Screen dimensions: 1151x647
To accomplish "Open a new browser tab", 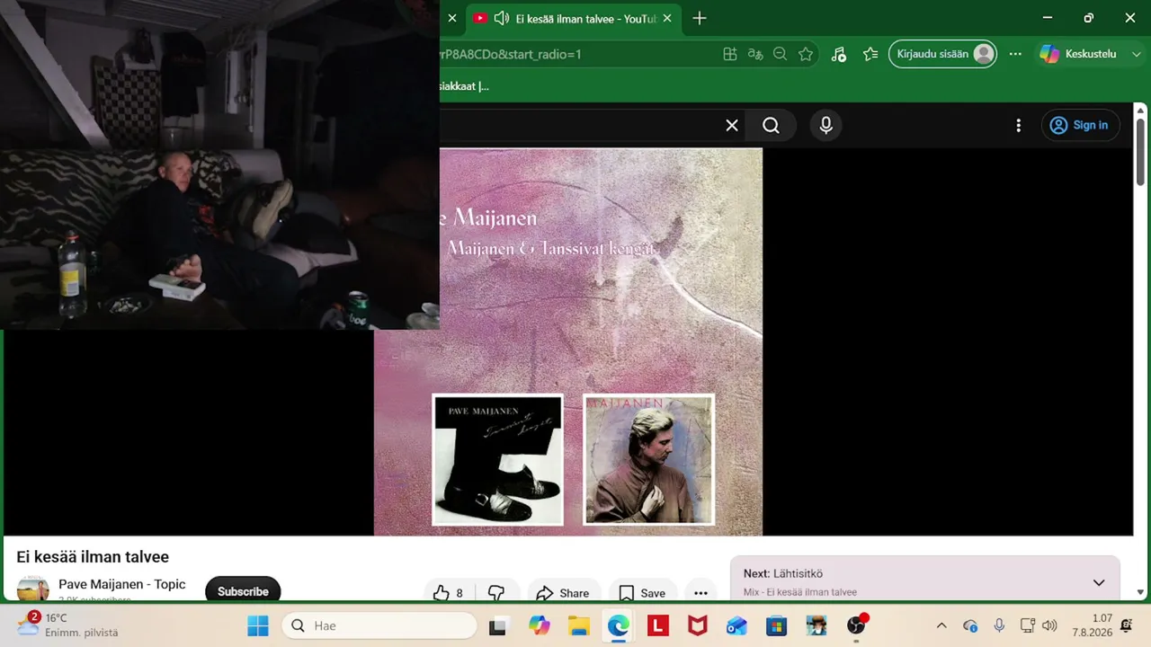I will pos(700,18).
